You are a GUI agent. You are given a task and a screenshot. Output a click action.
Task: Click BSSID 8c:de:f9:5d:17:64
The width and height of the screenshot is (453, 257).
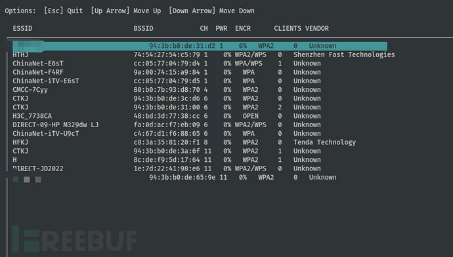point(167,160)
